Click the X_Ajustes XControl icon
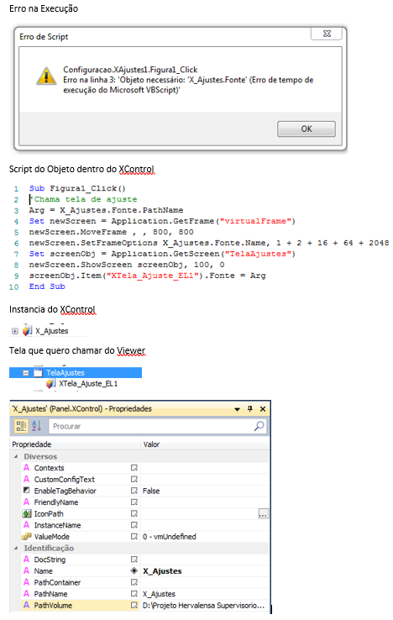393x620 pixels. (27, 330)
